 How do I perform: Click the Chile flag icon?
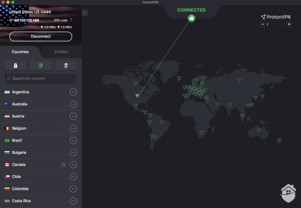(7, 177)
